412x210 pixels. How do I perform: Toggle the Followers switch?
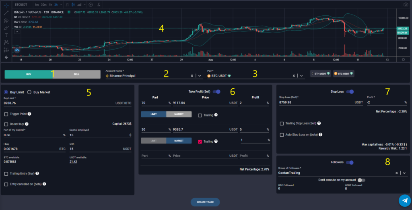pyautogui.click(x=350, y=162)
